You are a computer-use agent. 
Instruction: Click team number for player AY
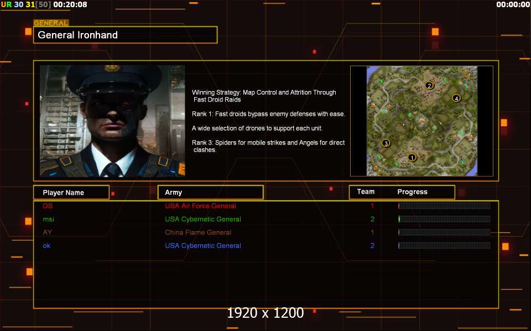click(372, 232)
